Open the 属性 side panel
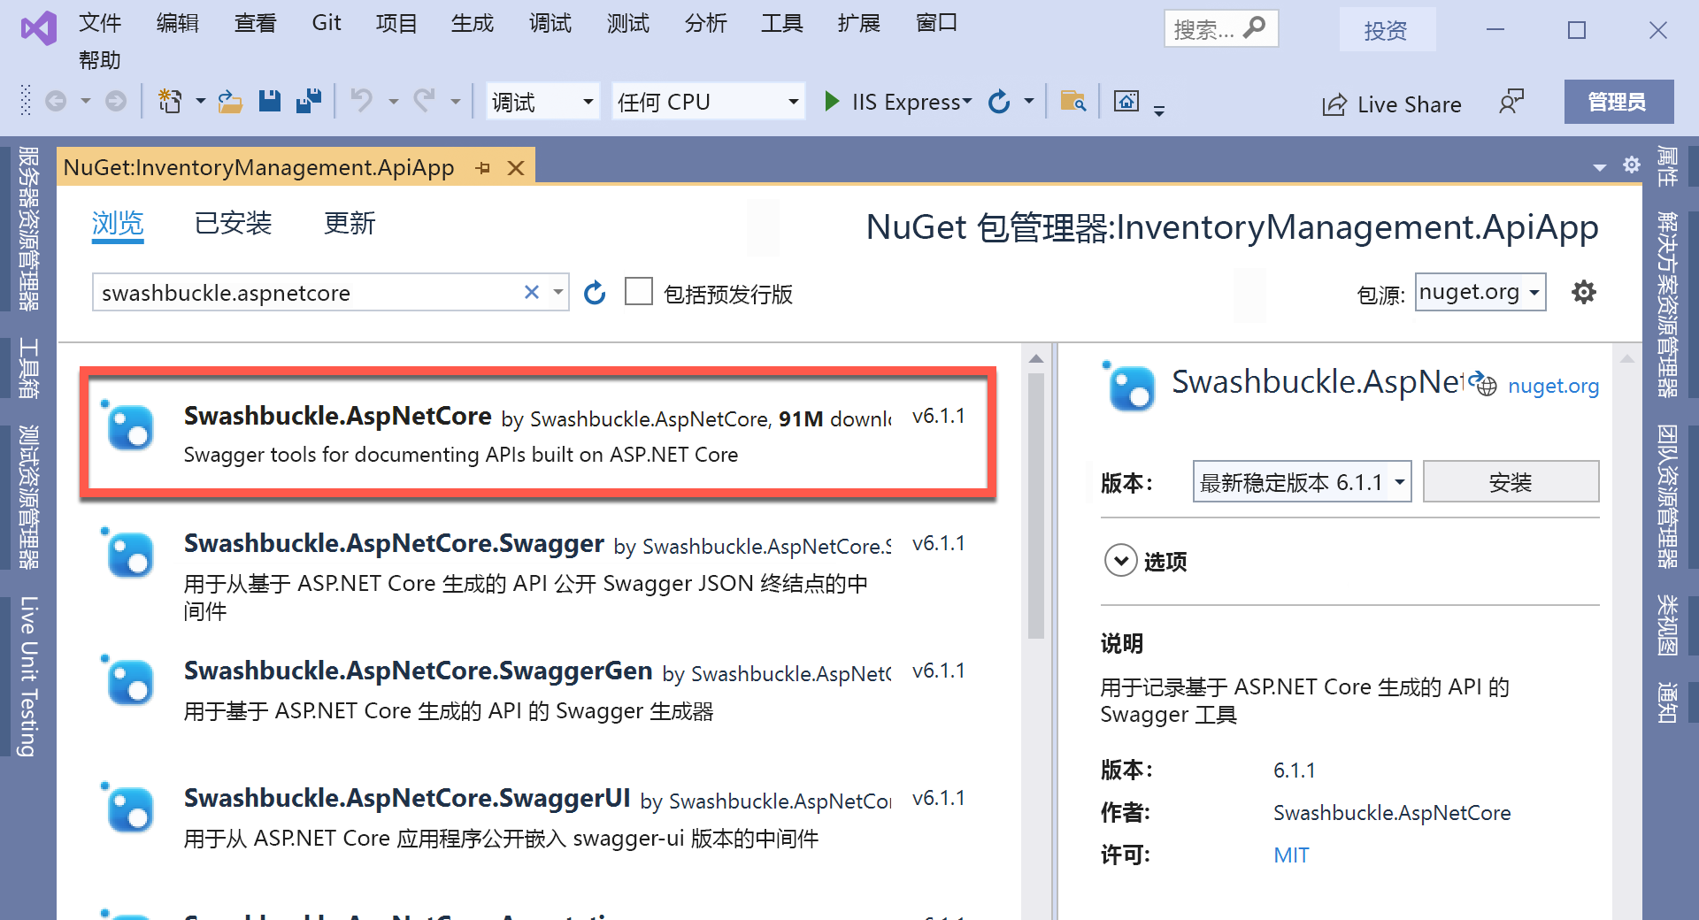Screen dimensions: 1699x920 pyautogui.click(x=1669, y=166)
